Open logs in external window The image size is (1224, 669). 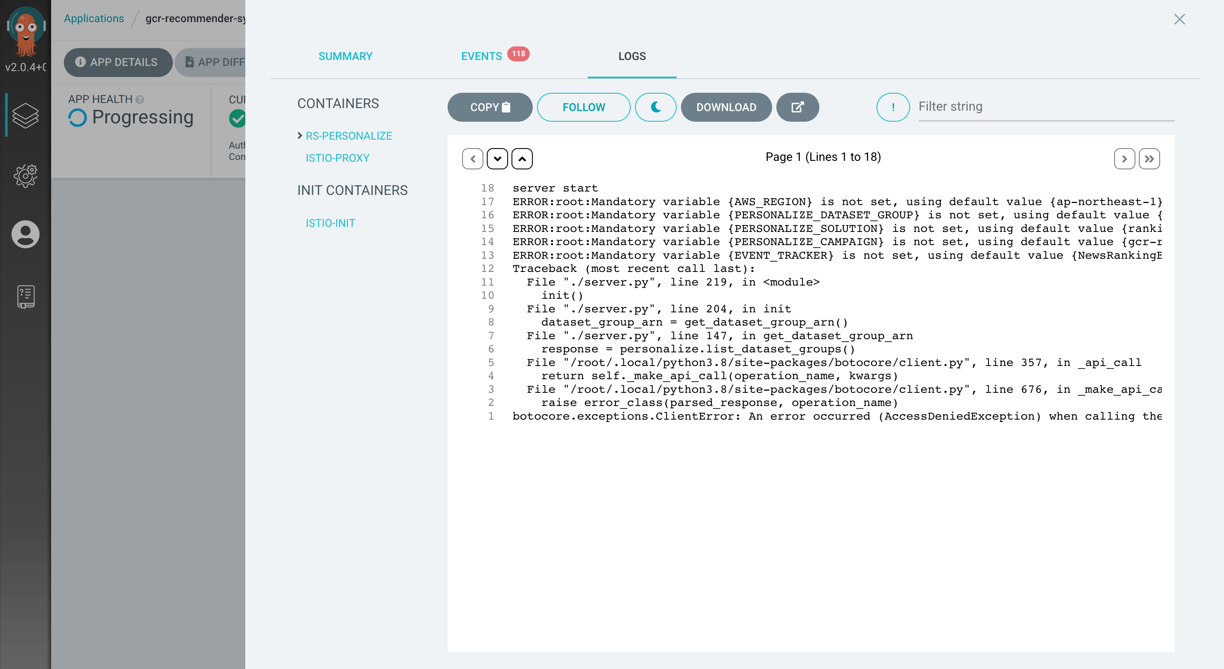point(797,107)
